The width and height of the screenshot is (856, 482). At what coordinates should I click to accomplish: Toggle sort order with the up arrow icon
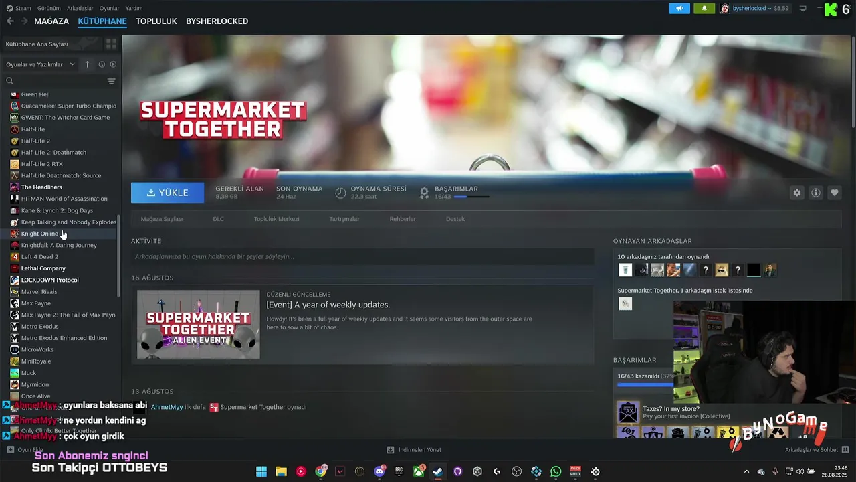pos(87,64)
